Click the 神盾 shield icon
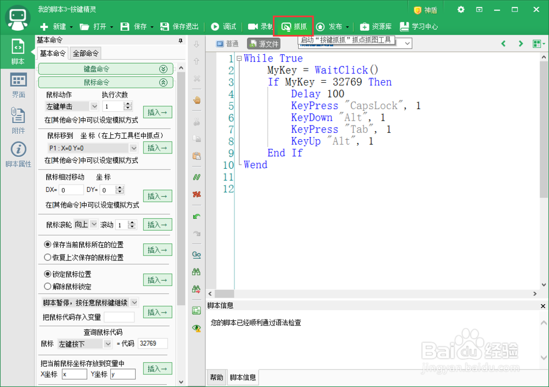 pyautogui.click(x=417, y=10)
